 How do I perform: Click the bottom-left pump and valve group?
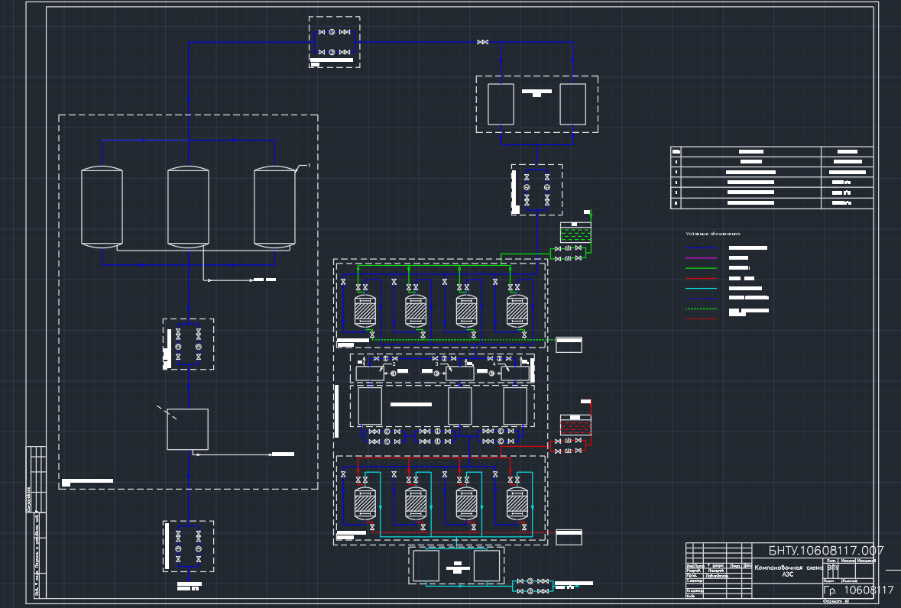coord(188,545)
